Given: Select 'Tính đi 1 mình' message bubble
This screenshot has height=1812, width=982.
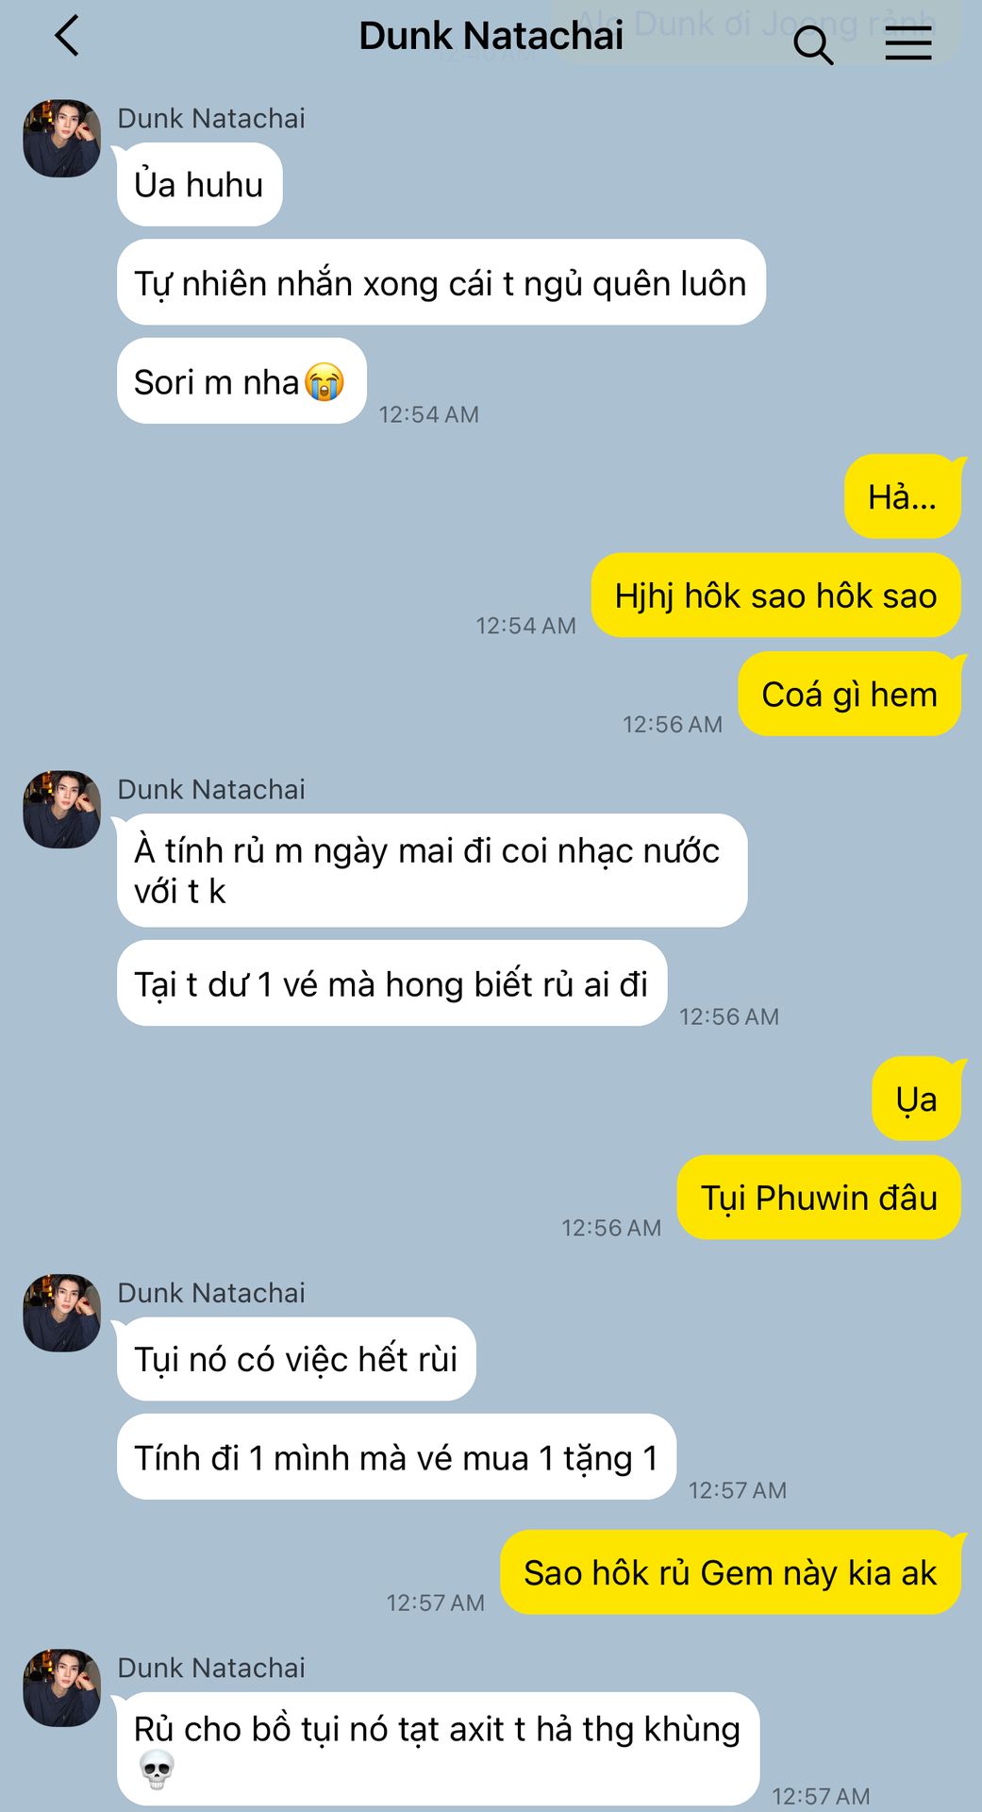Looking at the screenshot, I should coord(396,1457).
